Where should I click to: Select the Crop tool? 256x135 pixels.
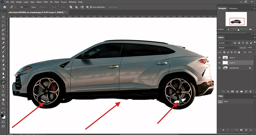[x=3, y=34]
